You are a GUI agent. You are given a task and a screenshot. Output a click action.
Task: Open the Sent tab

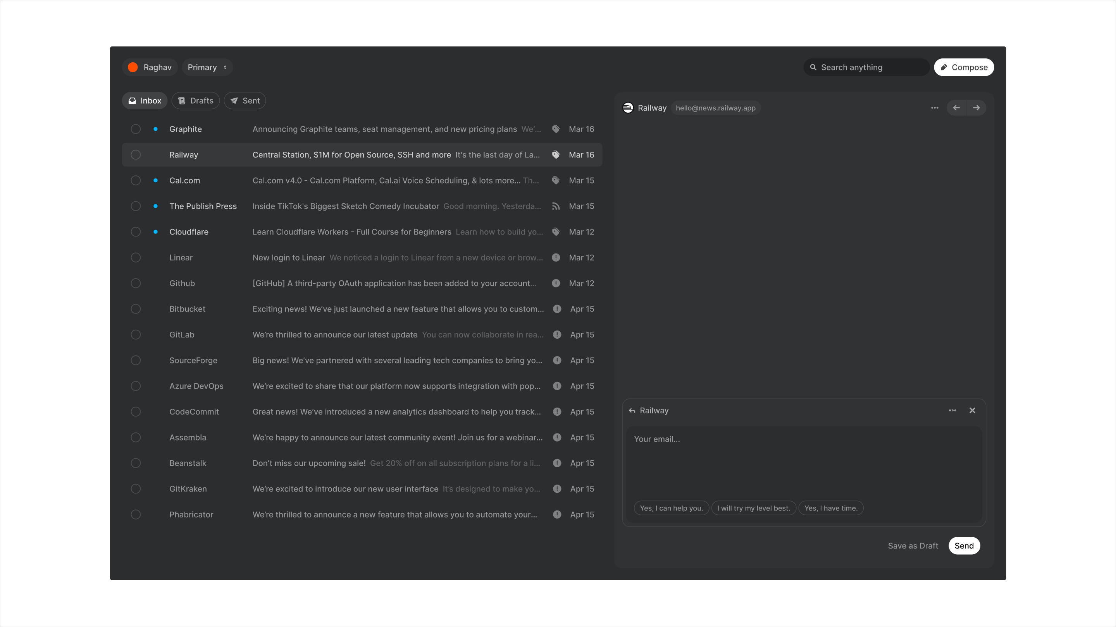pyautogui.click(x=245, y=101)
